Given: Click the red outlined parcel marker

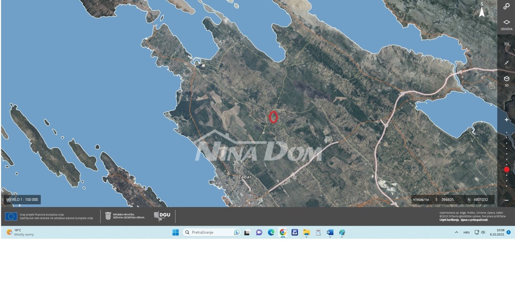Looking at the screenshot, I should [x=273, y=117].
